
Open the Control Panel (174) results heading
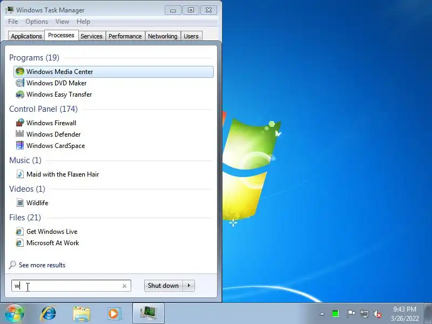(43, 109)
